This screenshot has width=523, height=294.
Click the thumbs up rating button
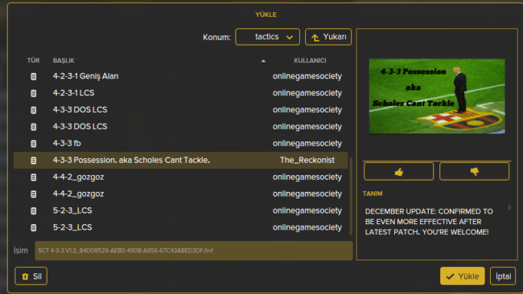[x=398, y=171]
